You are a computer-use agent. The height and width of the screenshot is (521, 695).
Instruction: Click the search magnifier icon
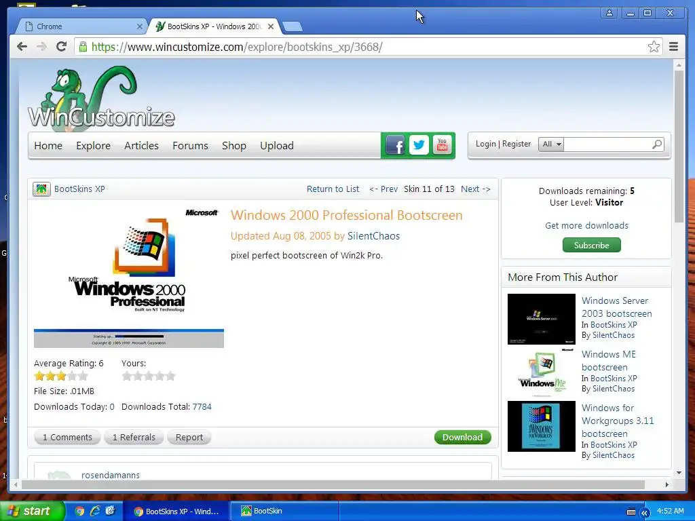[657, 144]
